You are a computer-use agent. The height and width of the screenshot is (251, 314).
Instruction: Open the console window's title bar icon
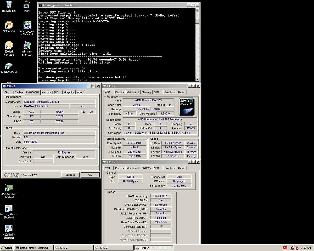coord(40,5)
